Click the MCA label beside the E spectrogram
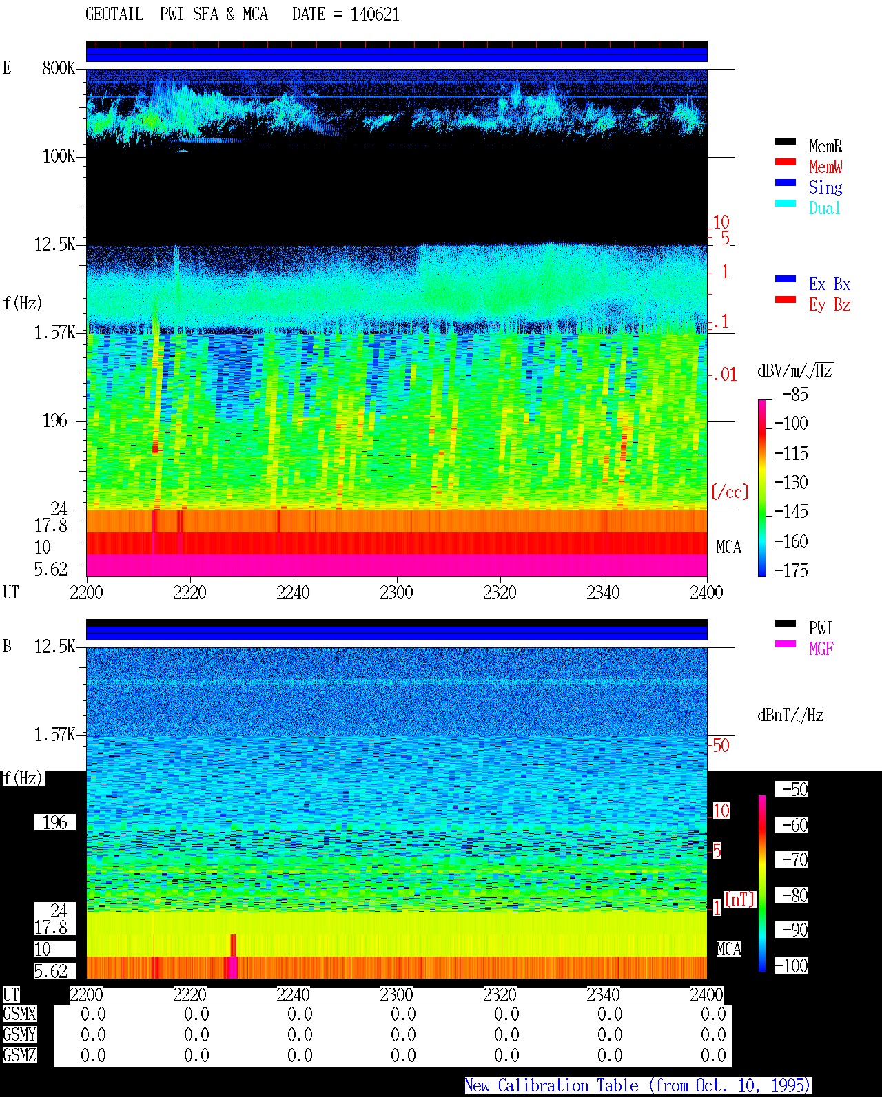 point(728,547)
